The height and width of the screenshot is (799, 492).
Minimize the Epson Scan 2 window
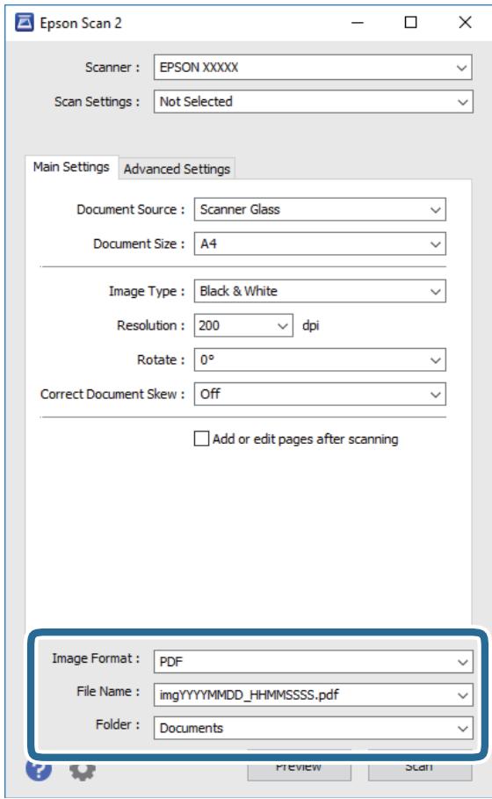358,23
